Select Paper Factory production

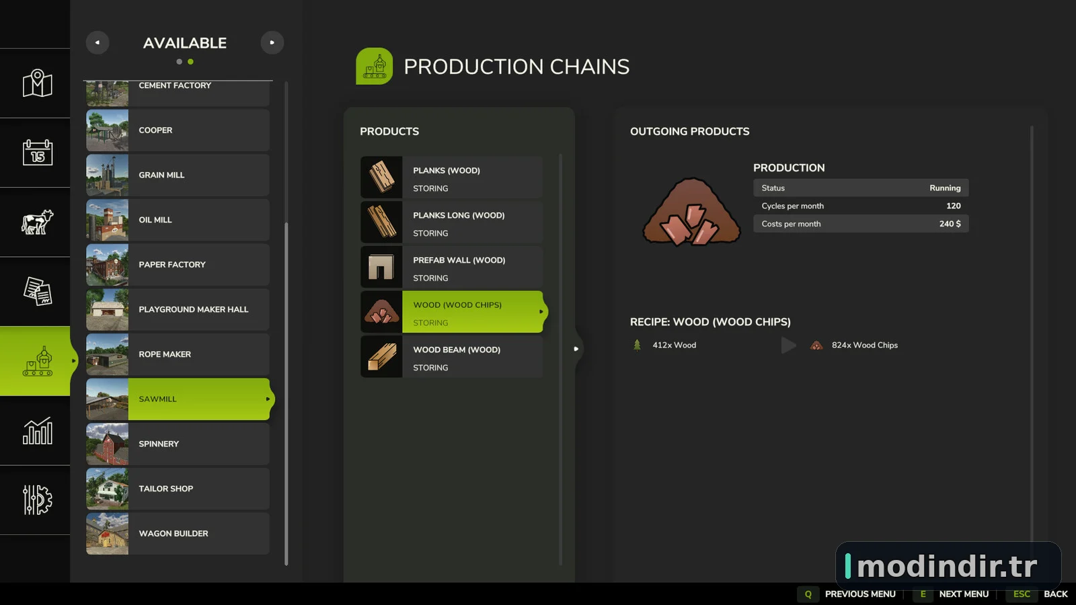tap(178, 265)
